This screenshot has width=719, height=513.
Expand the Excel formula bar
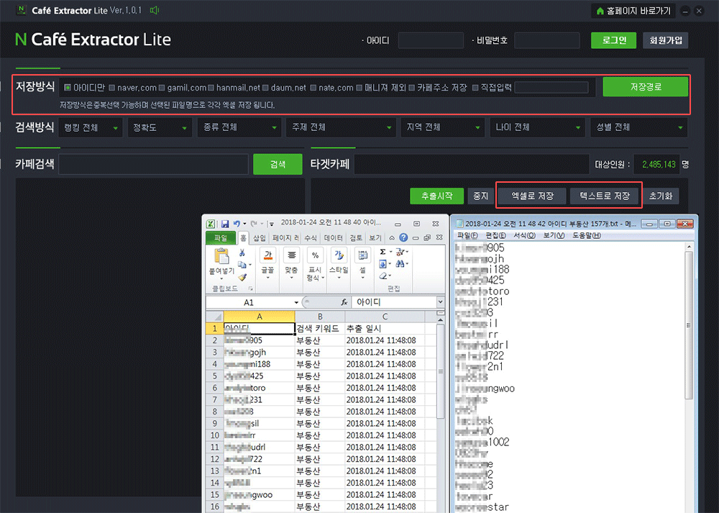point(440,302)
